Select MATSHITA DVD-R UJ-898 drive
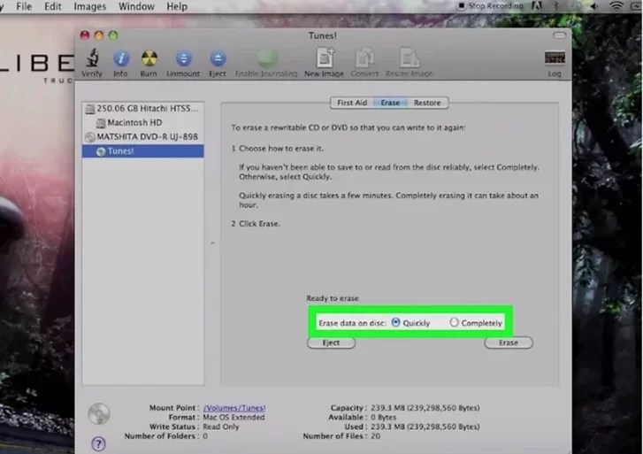This screenshot has width=643, height=454. tap(142, 136)
